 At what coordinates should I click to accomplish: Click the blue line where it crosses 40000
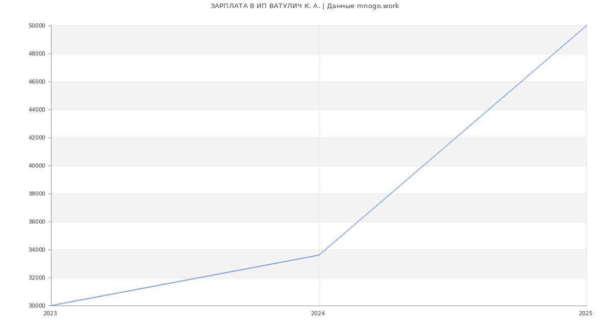pos(423,165)
